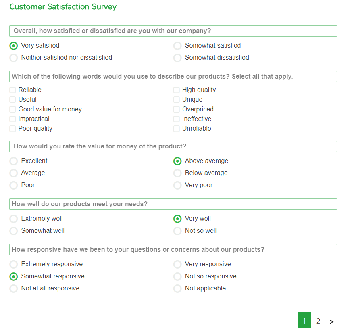Tick Good value for money checkbox
The width and height of the screenshot is (356, 332).
13,109
